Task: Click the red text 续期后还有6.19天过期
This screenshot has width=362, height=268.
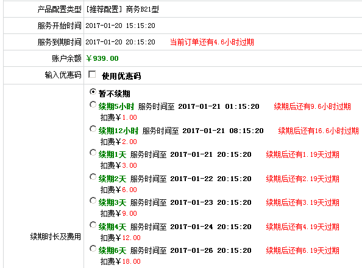Action: pos(303,250)
